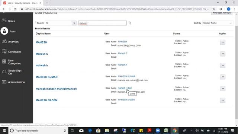Run the search with magnifier icon

click(x=130, y=23)
